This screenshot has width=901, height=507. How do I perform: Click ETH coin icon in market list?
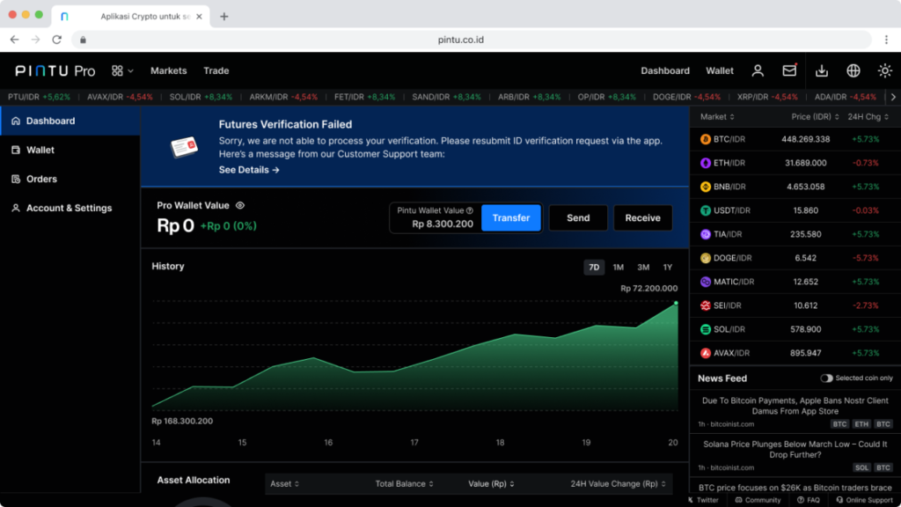(x=705, y=163)
